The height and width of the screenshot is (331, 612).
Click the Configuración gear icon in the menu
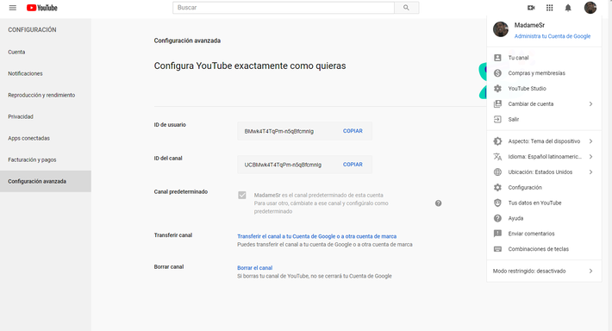[x=497, y=187]
